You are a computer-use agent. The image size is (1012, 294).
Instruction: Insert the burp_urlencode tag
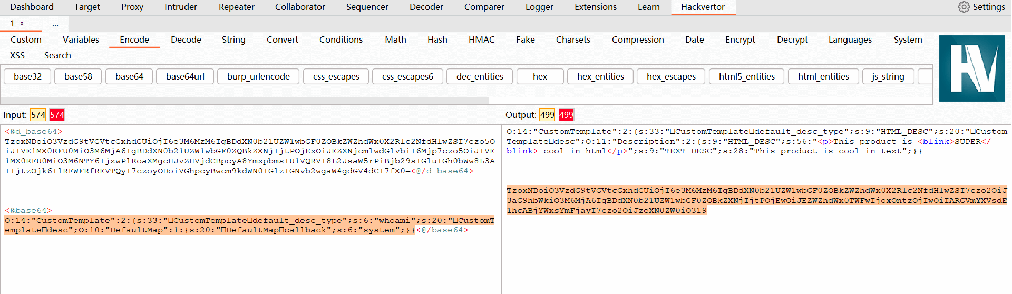(258, 76)
